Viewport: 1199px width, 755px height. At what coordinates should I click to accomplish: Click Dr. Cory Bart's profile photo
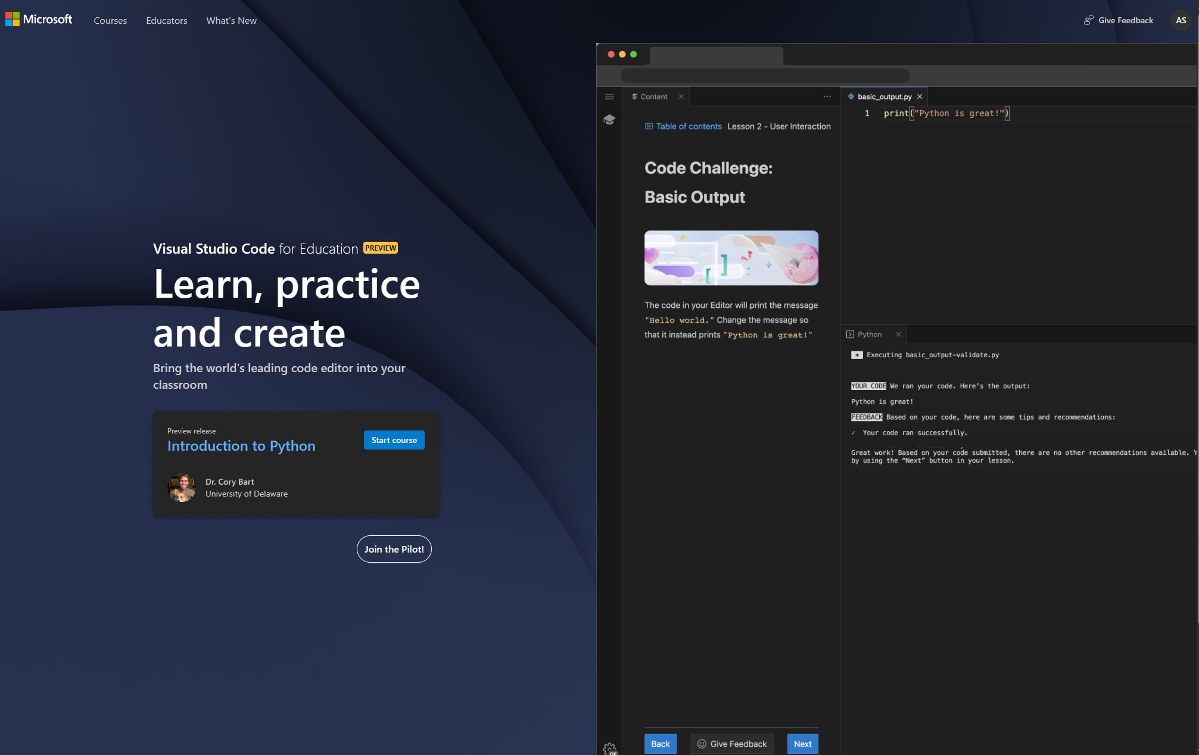[x=182, y=488]
